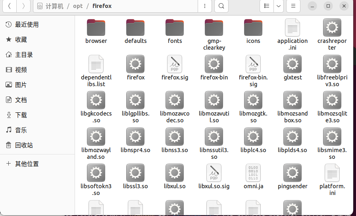The image size is (356, 216).
Task: Click the firefox path segment
Action: pyautogui.click(x=102, y=6)
